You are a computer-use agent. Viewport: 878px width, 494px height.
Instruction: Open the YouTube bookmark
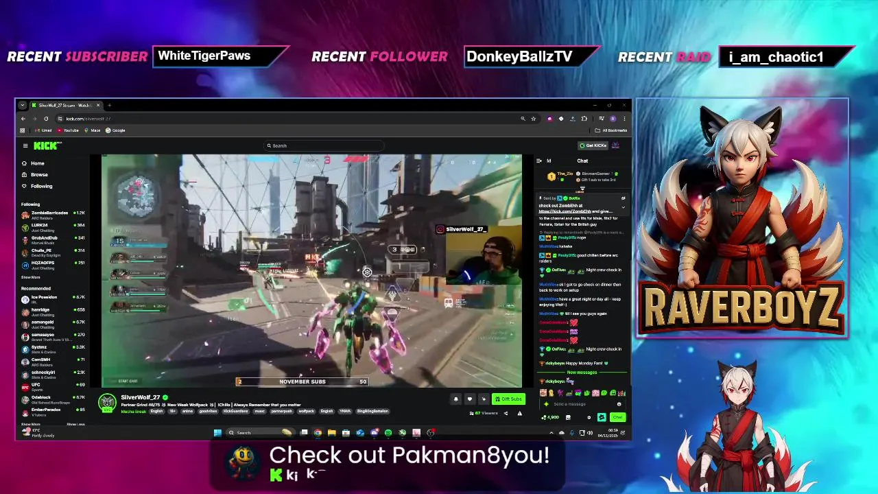(x=69, y=130)
